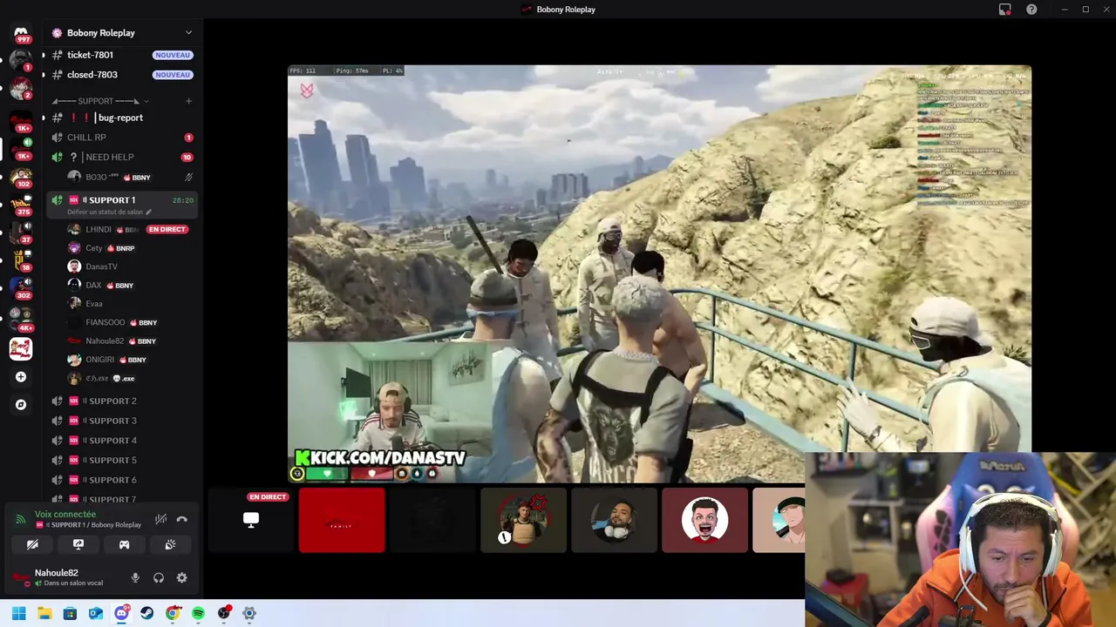Viewport: 1116px width, 627px height.
Task: Click the add a server plus icon
Action: [21, 377]
